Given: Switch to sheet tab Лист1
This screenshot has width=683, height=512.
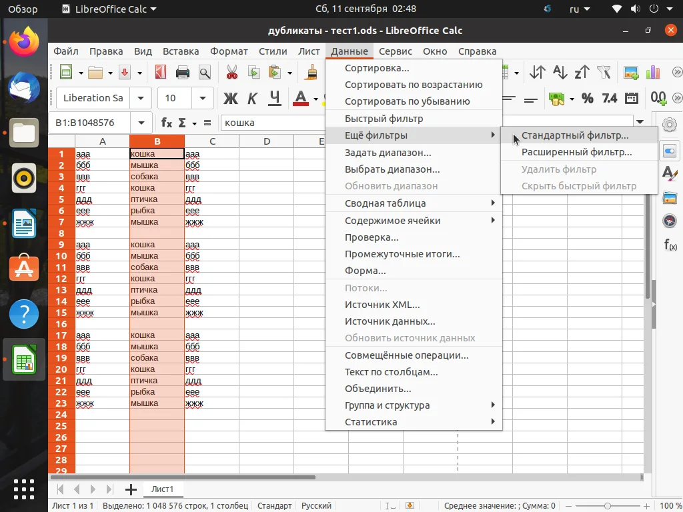Looking at the screenshot, I should (163, 489).
